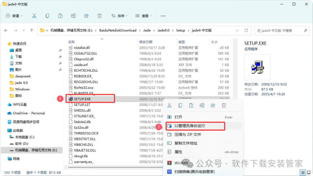Select the file VB6CHS.DLL
The width and height of the screenshot is (313, 176).
(x=84, y=144)
